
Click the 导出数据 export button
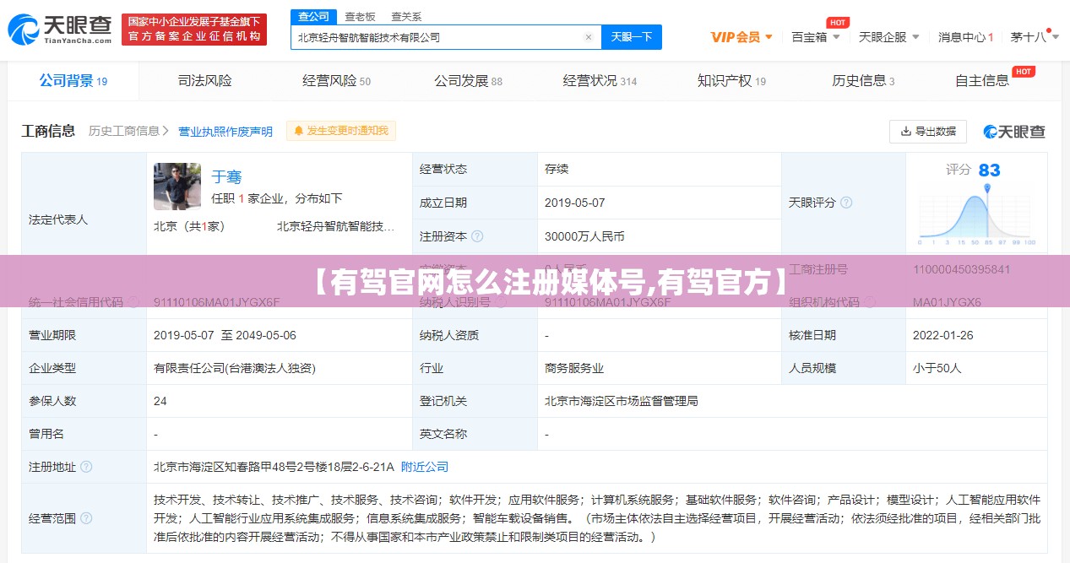928,132
